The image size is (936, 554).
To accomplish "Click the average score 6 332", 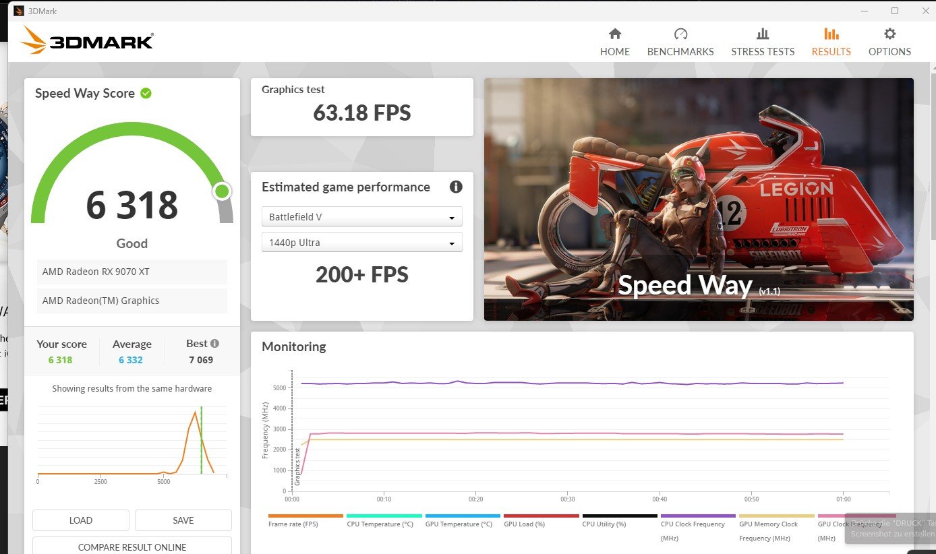I will (x=131, y=360).
